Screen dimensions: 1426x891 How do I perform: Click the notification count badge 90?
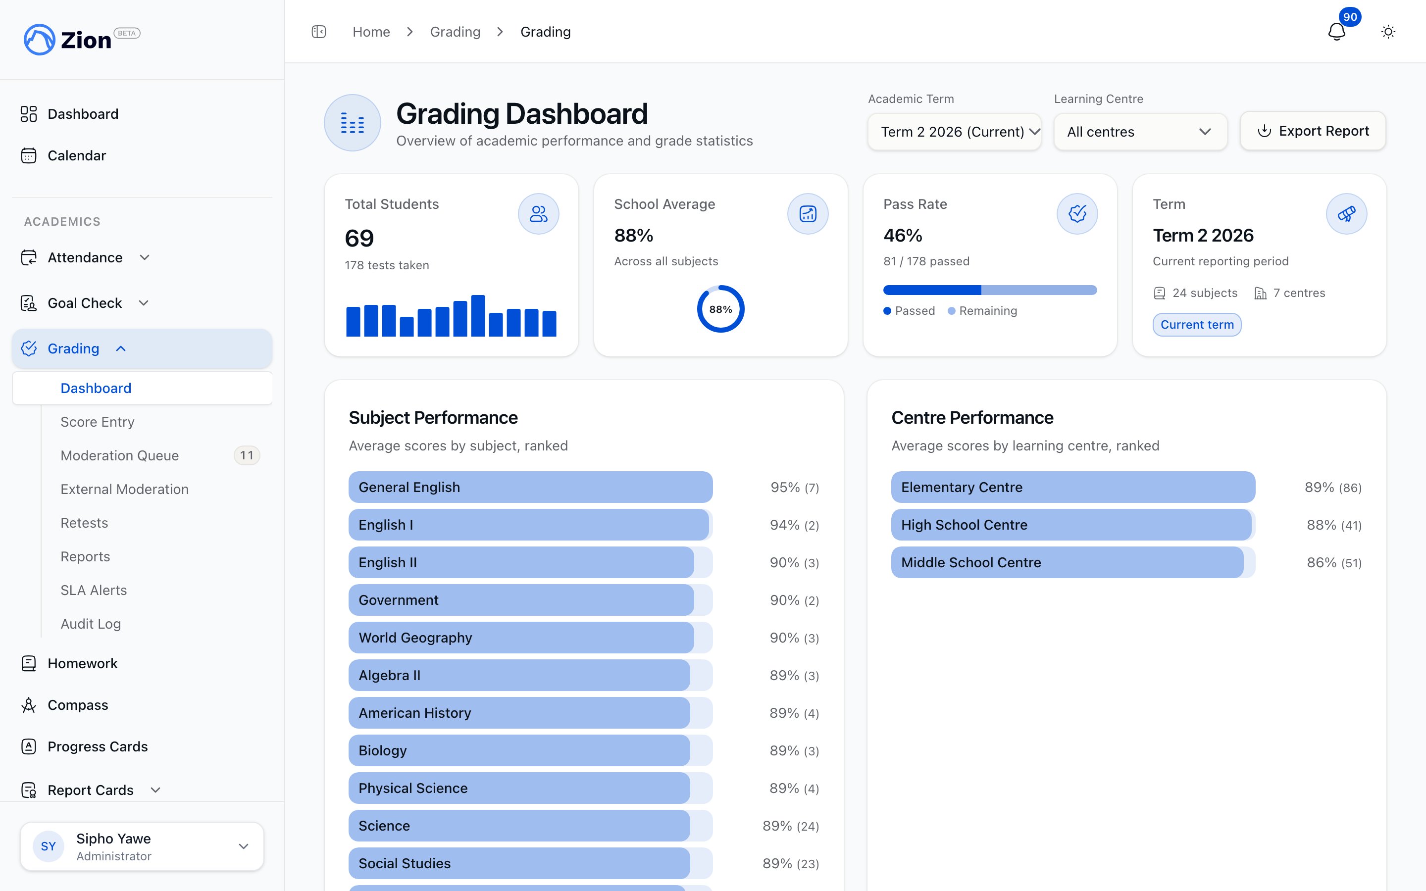pyautogui.click(x=1350, y=17)
